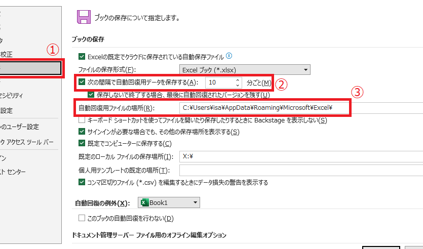423x249 pixels.
Task: Click the 既定のローカル ファイルの保存場所 field
Action: click(x=301, y=156)
